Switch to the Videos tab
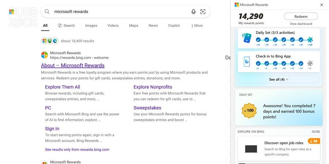The height and width of the screenshot is (164, 329). [x=113, y=26]
